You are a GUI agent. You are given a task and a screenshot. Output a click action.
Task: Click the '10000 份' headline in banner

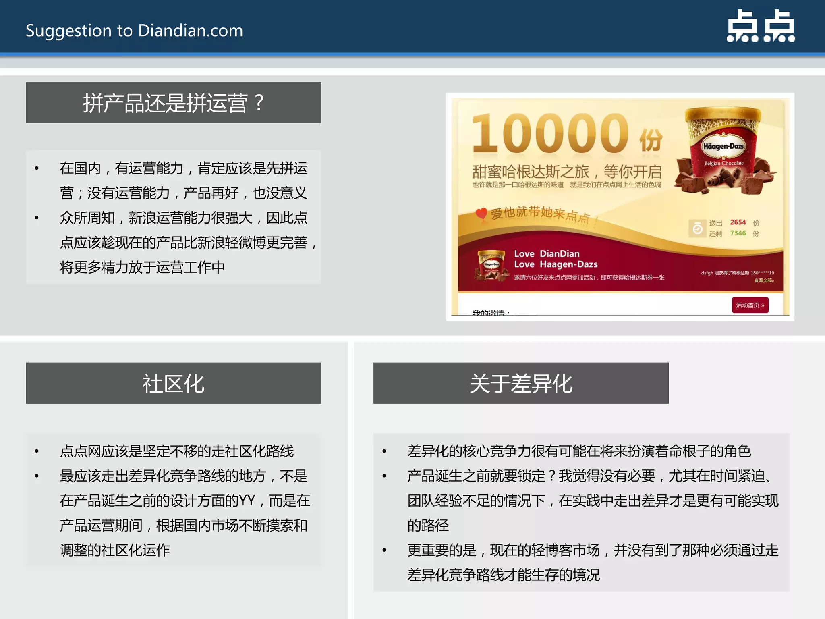(x=567, y=133)
